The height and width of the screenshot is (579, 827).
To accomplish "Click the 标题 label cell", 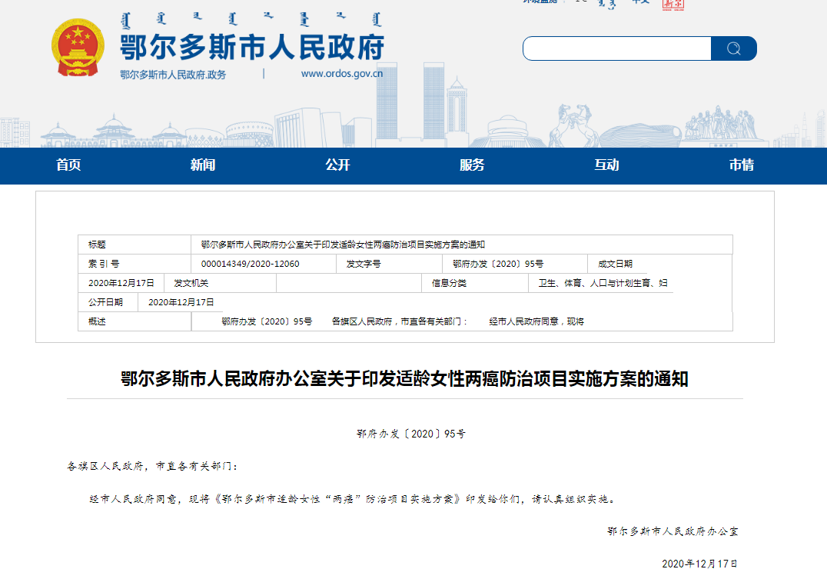I will coord(135,245).
